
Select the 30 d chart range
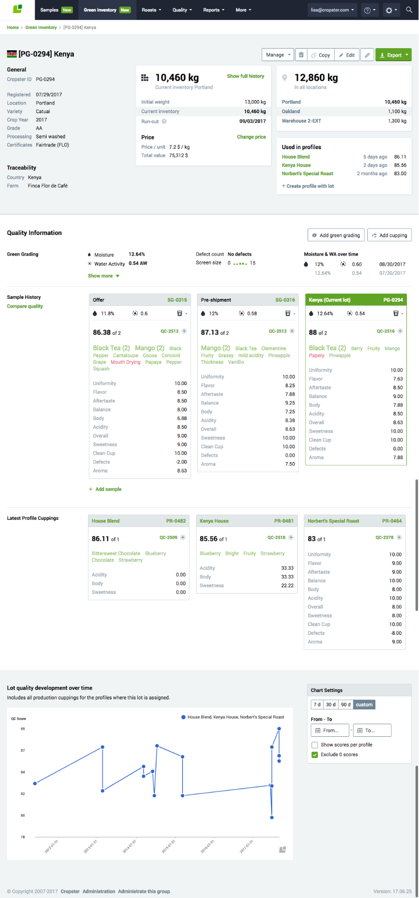click(331, 704)
